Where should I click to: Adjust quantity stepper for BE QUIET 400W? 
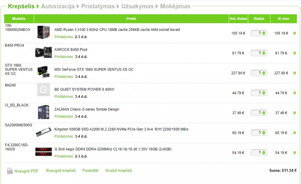click(x=264, y=93)
